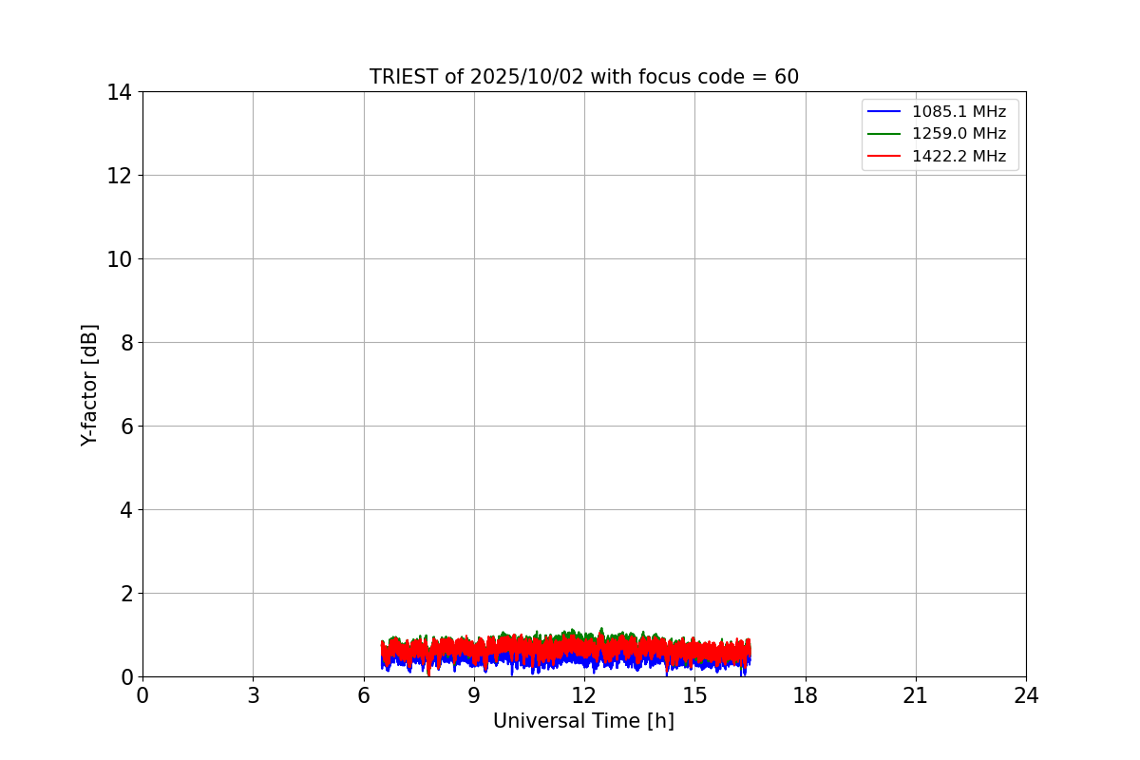Click the x-axis tick label 24

tap(1026, 695)
